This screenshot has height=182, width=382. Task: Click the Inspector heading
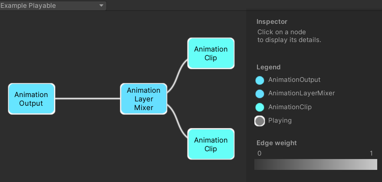point(272,22)
